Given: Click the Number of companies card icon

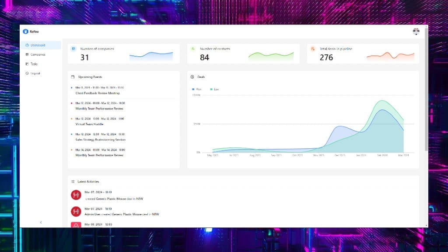Looking at the screenshot, I should (x=73, y=49).
